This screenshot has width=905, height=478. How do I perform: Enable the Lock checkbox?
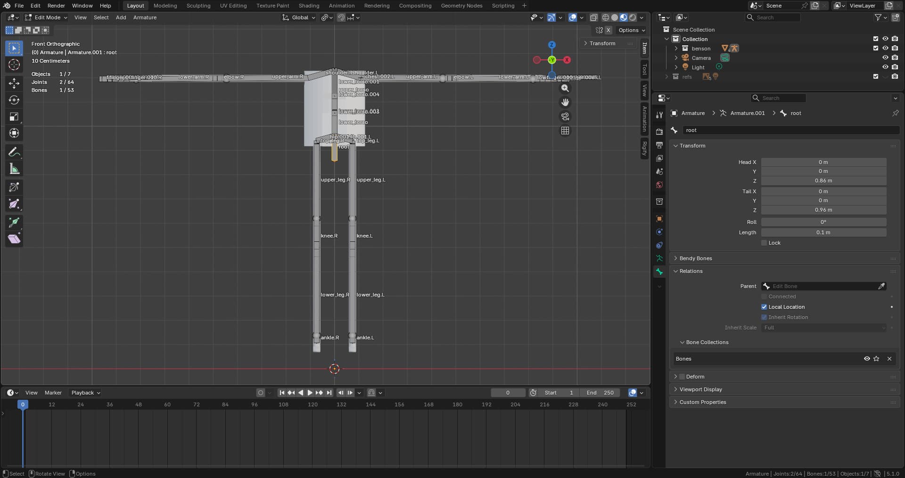(x=764, y=243)
